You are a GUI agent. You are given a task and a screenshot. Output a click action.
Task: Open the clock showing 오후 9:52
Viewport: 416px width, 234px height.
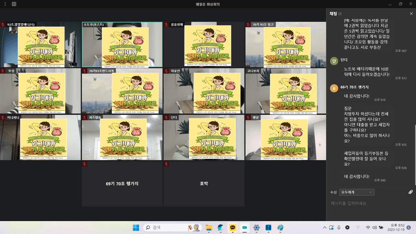click(x=396, y=227)
